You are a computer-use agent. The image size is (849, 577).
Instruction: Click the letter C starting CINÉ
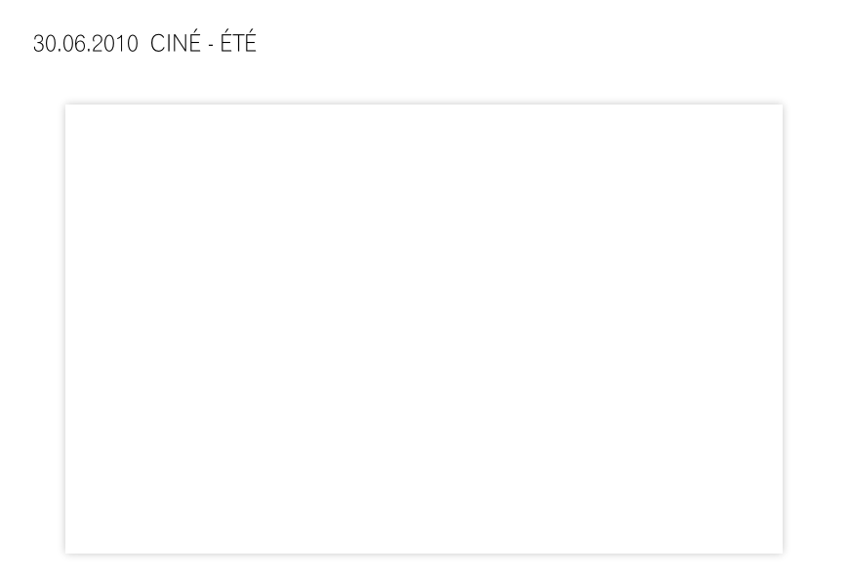(157, 44)
